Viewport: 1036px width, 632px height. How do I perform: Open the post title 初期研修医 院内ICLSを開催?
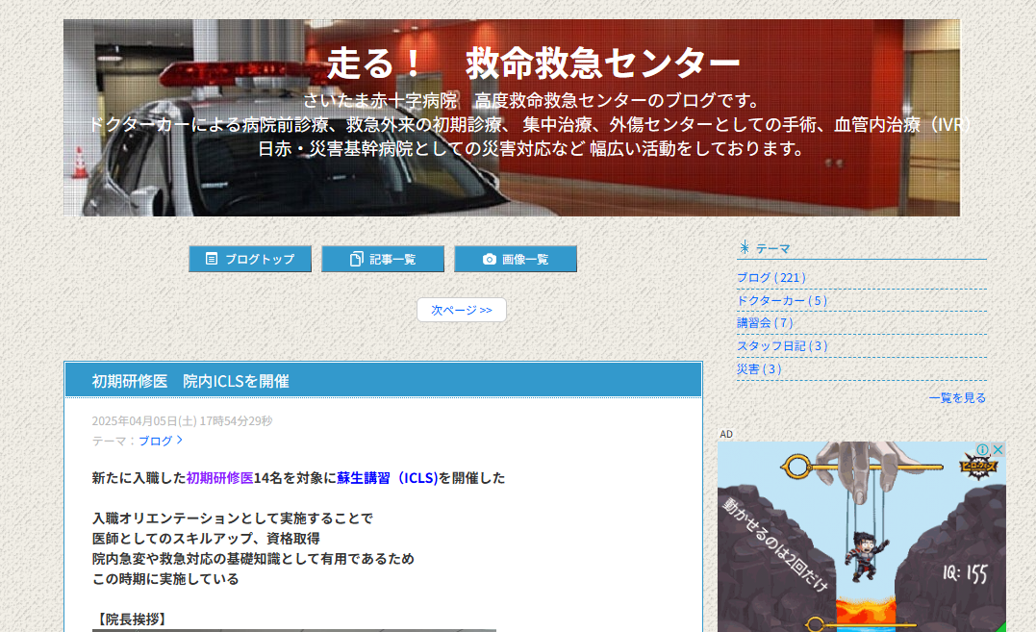(190, 381)
